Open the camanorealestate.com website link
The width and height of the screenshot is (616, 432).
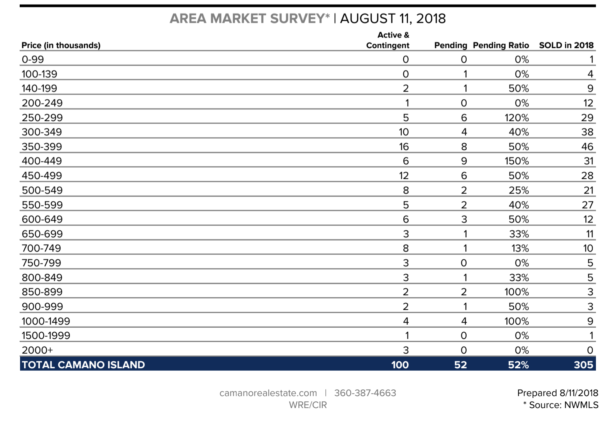pyautogui.click(x=268, y=393)
